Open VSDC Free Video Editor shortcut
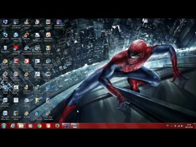196x147 pixels. [48, 116]
